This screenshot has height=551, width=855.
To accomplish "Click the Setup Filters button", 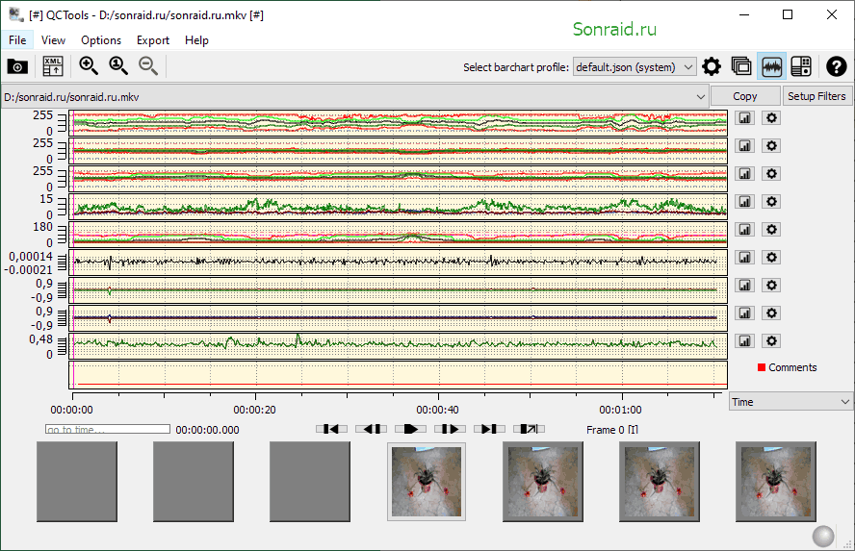I will pos(816,96).
